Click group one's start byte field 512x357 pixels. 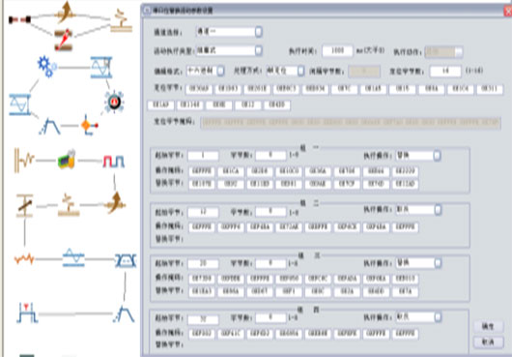coord(203,156)
